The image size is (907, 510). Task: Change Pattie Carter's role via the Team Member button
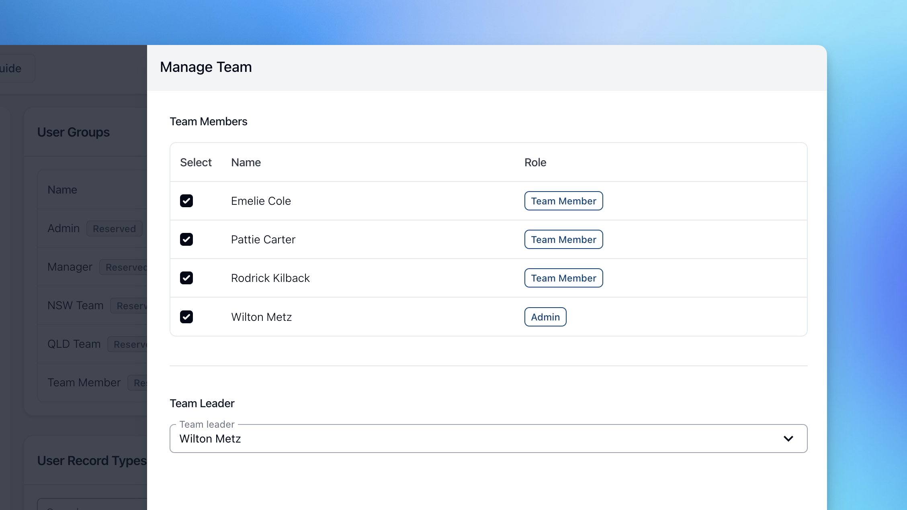563,239
